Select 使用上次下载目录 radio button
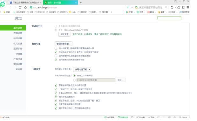This screenshot has height=121, width=197. [x=74, y=75]
